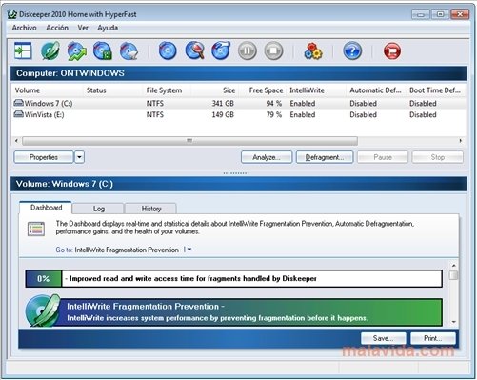Click the disabled Pause button
The image size is (477, 380).
coord(383,157)
